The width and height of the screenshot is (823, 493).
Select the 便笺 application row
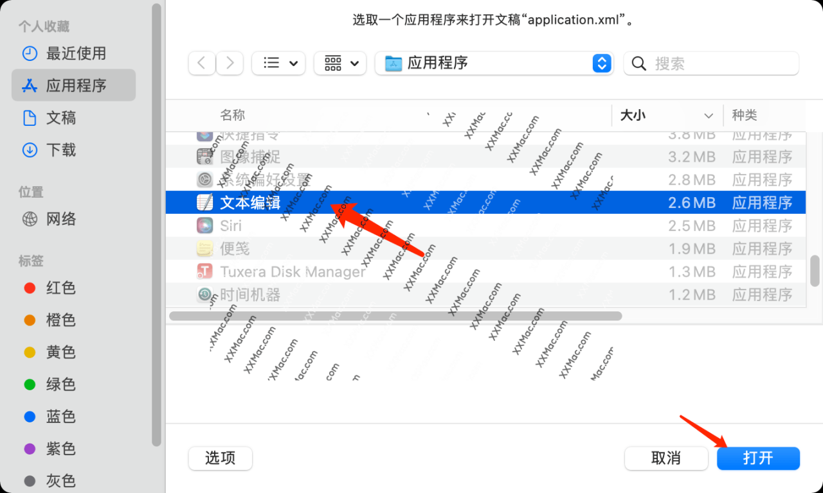click(486, 248)
